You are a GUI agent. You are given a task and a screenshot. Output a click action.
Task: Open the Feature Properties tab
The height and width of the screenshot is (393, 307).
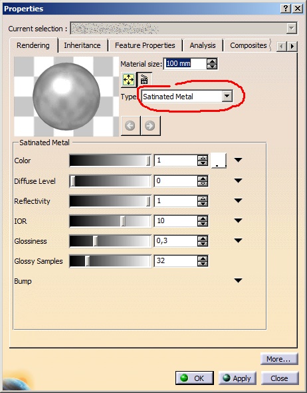pos(145,45)
